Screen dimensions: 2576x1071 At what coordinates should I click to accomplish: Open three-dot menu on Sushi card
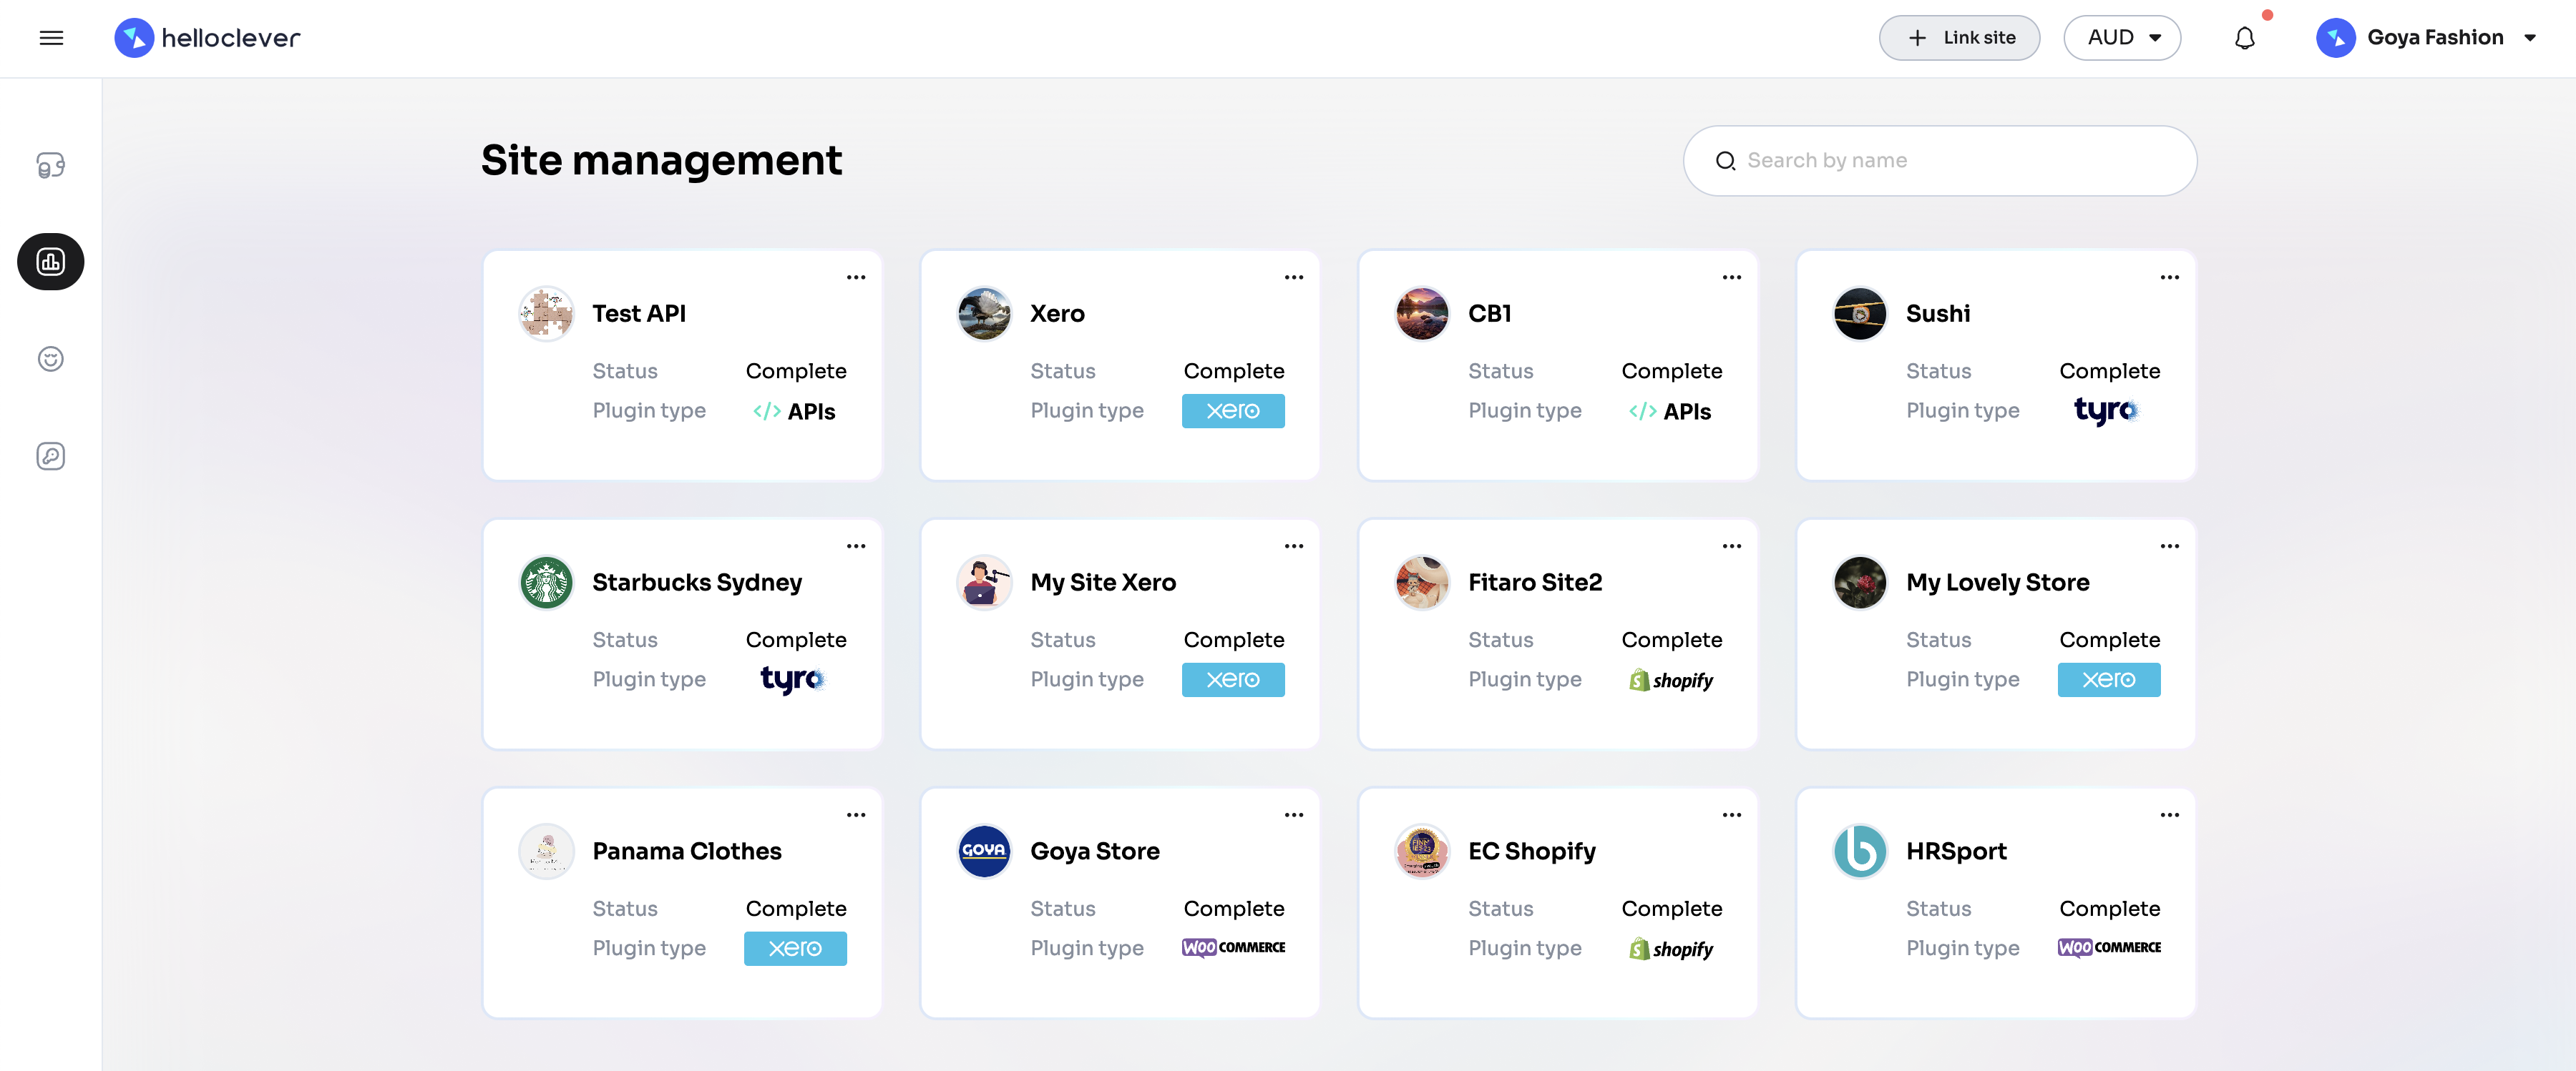coord(2169,277)
